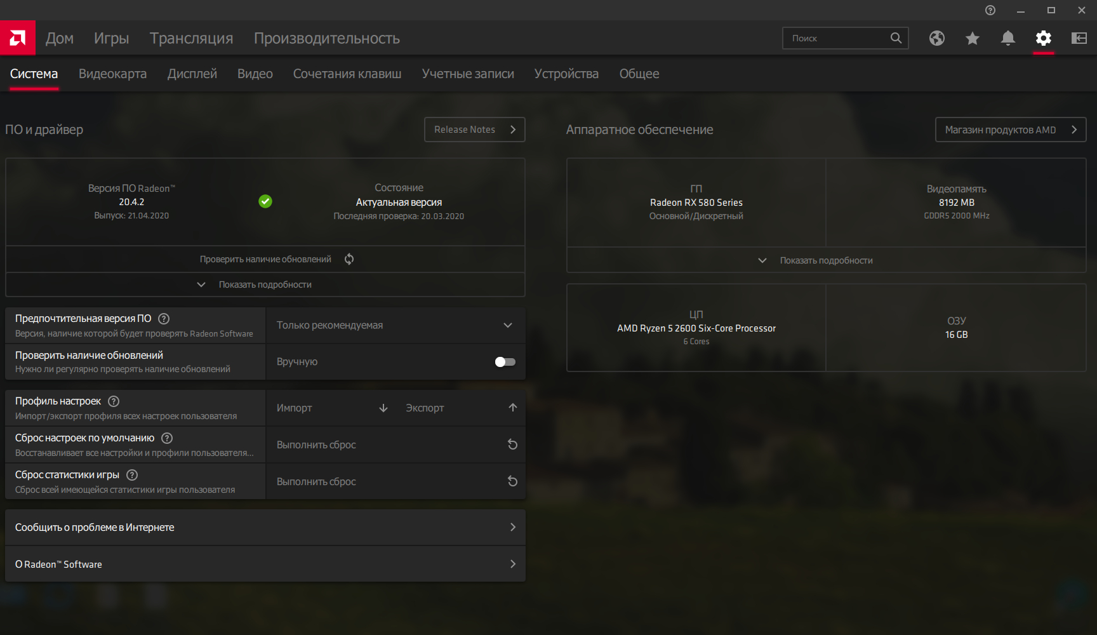1097x635 pixels.
Task: Click help icon for Сброс настроек по умолчанию
Action: click(167, 438)
